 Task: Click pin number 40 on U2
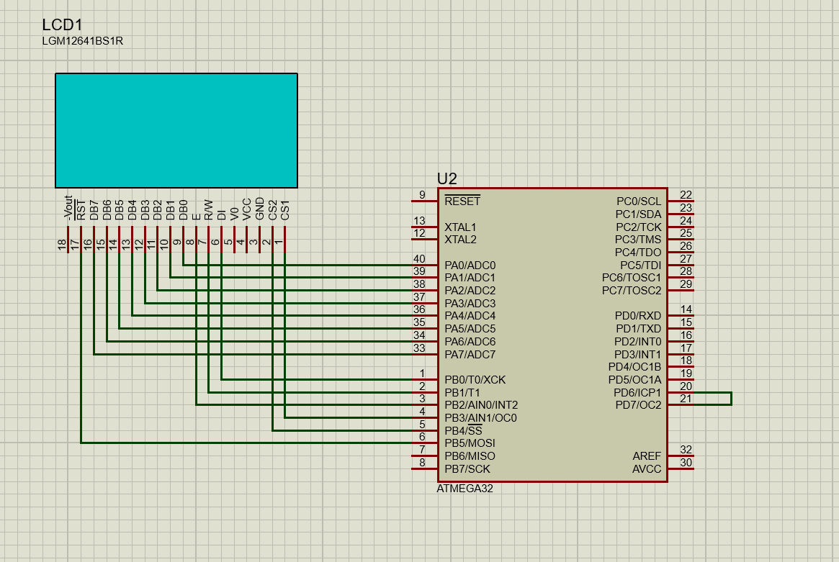419,259
